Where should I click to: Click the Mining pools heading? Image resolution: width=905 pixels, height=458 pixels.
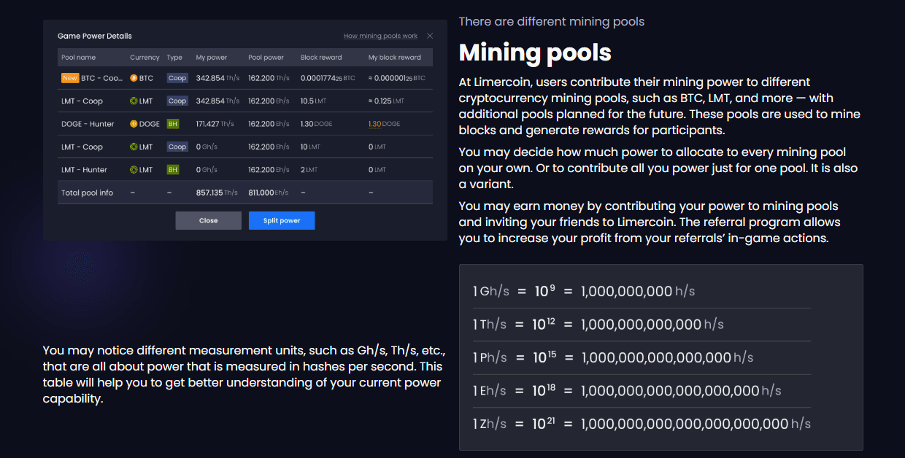tap(535, 53)
